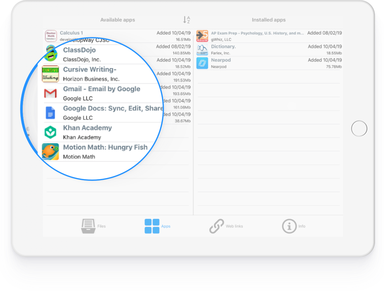Open the Web links tab
Viewport: 384px width, 293px height.
(226, 226)
